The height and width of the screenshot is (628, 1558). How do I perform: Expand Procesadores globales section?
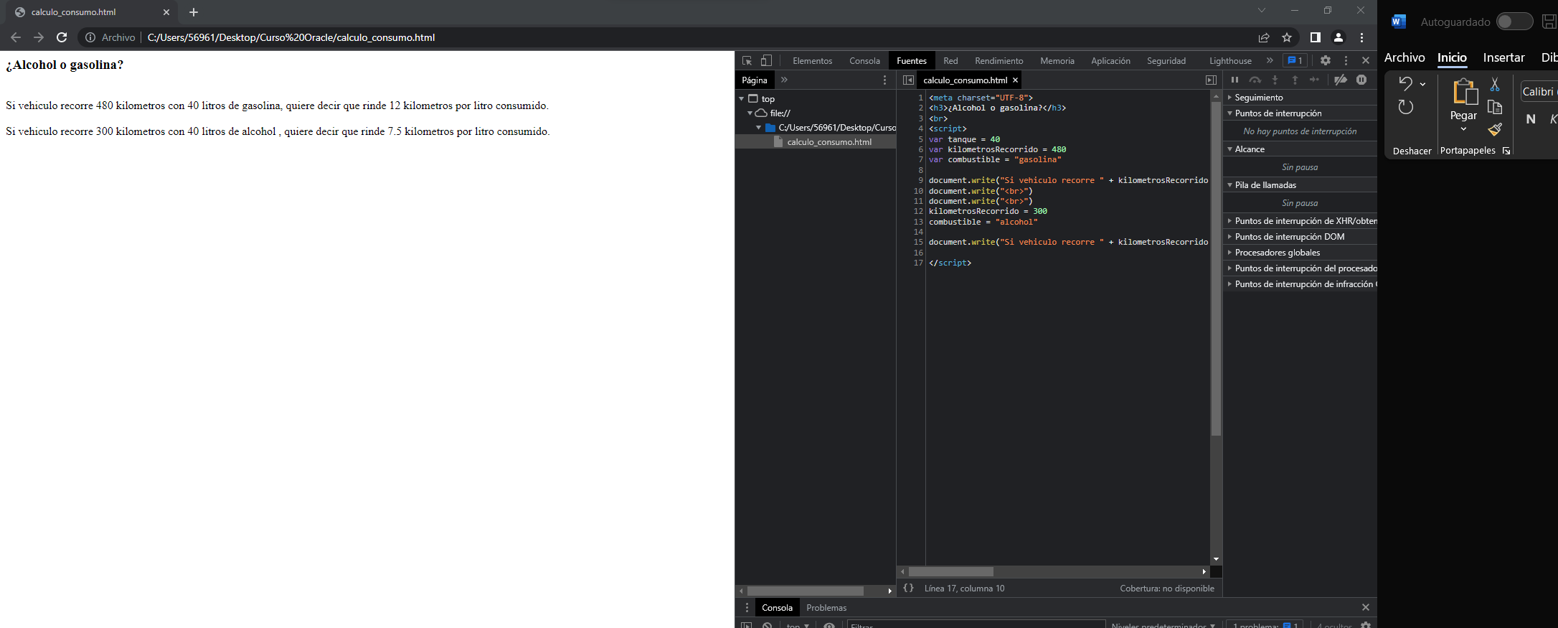click(1299, 253)
